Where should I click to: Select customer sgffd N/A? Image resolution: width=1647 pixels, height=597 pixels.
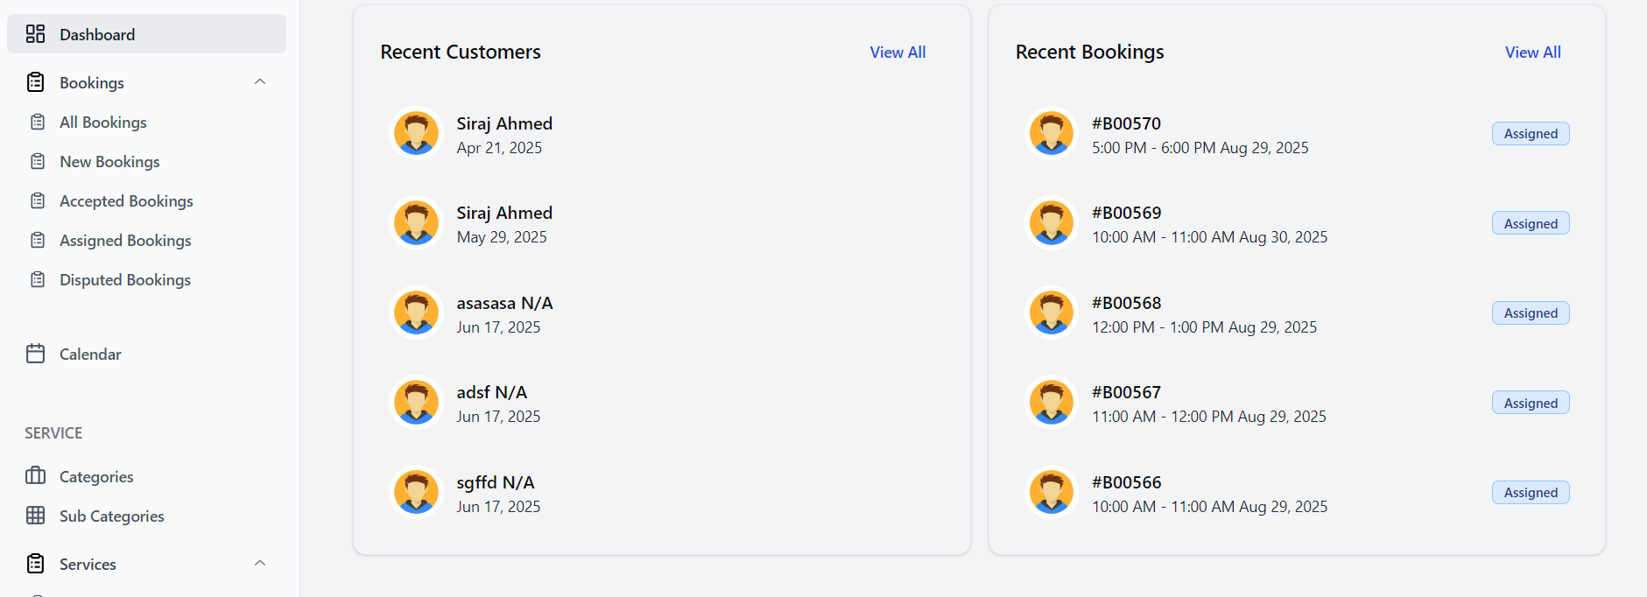click(495, 483)
